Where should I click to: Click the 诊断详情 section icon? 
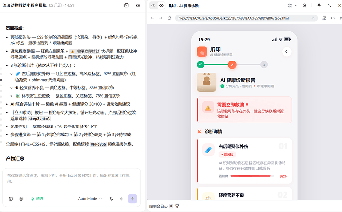click(200, 131)
